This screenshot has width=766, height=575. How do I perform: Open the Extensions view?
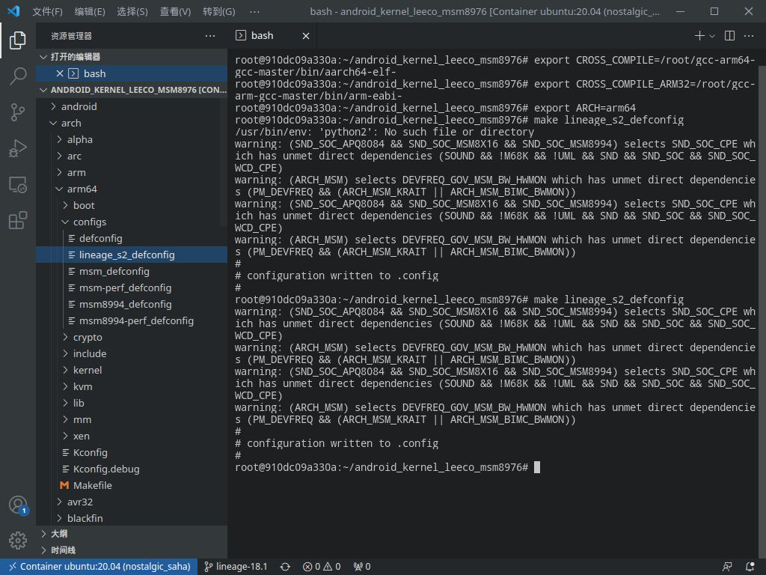18,220
